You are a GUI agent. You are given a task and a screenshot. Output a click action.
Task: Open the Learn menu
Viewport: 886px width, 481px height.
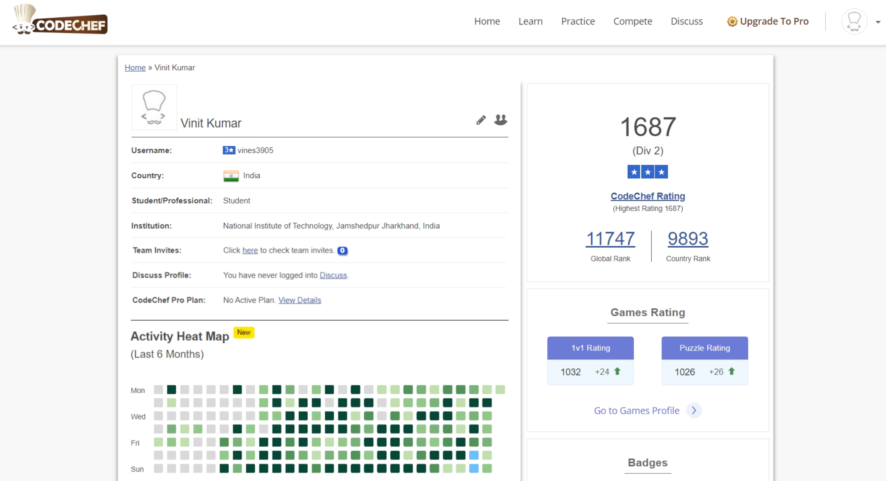[x=530, y=21]
